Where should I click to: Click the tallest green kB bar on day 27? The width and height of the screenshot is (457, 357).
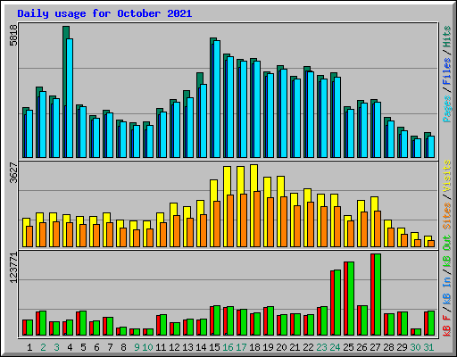click(x=378, y=295)
